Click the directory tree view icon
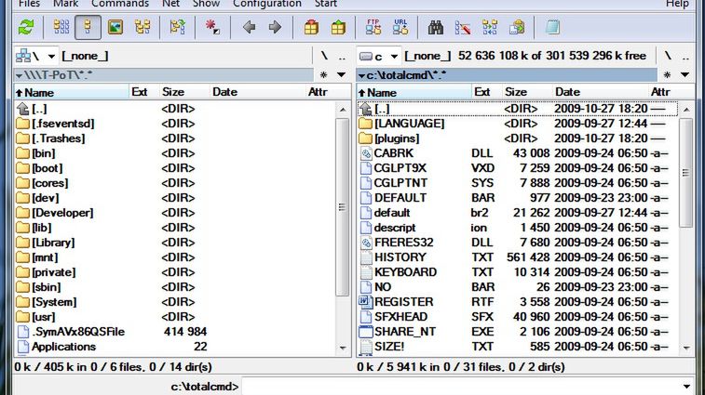This screenshot has height=395, width=705. tap(142, 28)
